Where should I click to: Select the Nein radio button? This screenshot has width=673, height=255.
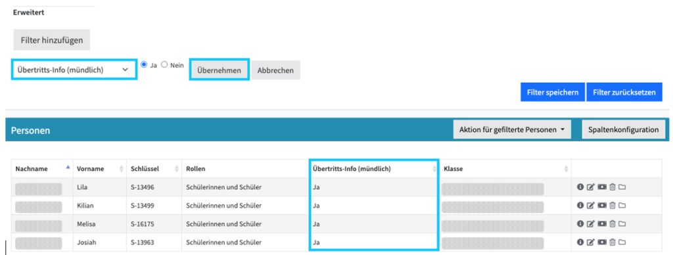click(164, 64)
